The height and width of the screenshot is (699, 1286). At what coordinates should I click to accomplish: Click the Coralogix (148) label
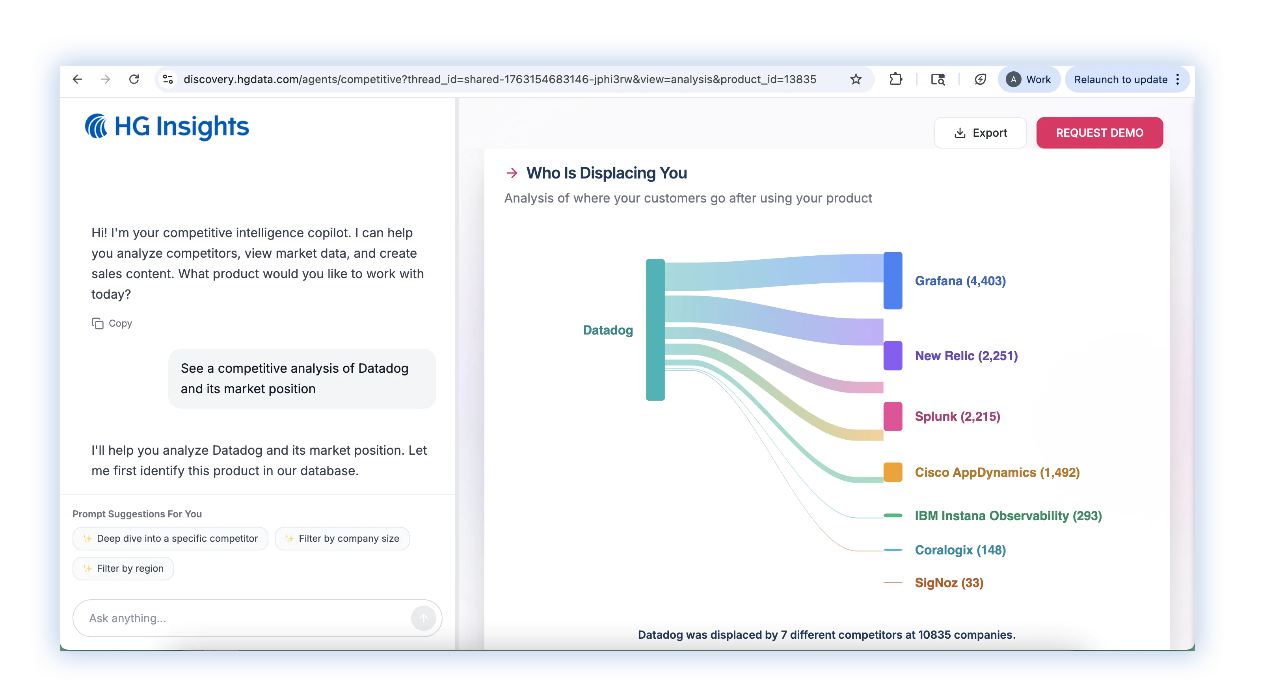[x=960, y=550]
